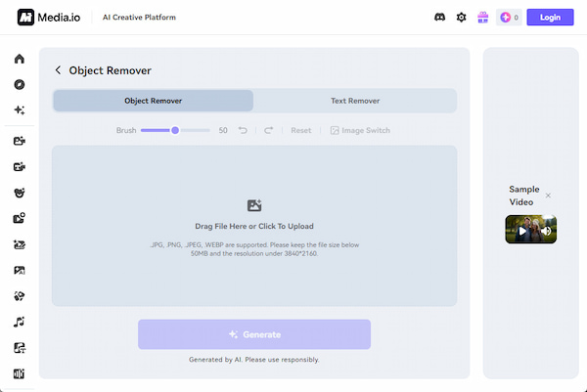The height and width of the screenshot is (392, 587).
Task: Click Reset in the brush toolbar
Action: coord(301,130)
